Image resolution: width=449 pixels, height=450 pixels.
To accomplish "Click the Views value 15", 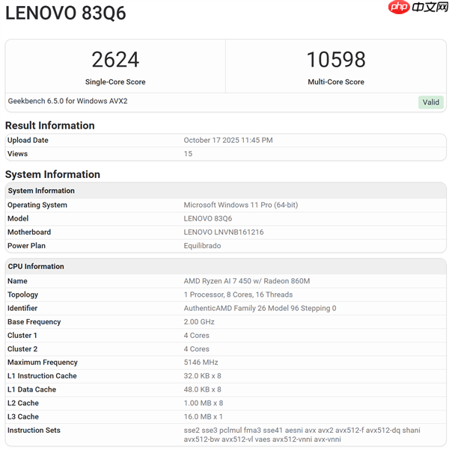I will click(x=188, y=154).
